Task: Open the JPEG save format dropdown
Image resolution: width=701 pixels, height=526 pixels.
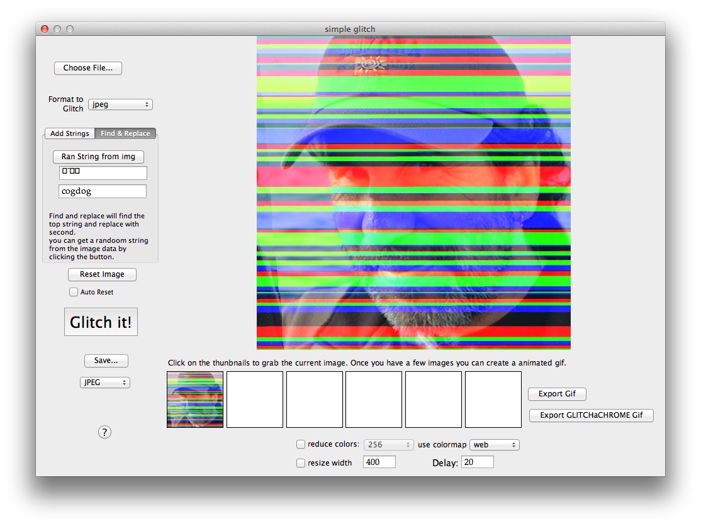Action: [x=105, y=383]
